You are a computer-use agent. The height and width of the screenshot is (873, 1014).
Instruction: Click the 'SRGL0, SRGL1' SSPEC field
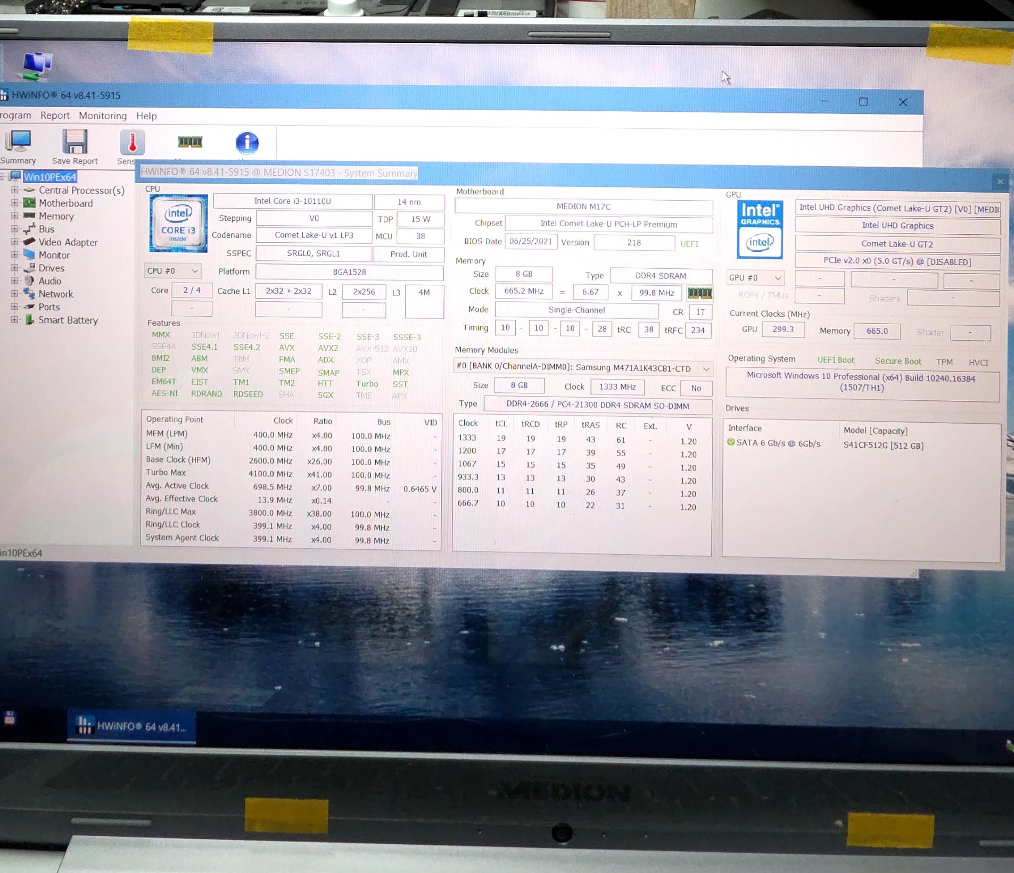[314, 253]
